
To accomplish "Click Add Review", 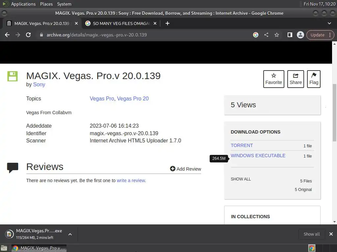I will click(x=186, y=169).
